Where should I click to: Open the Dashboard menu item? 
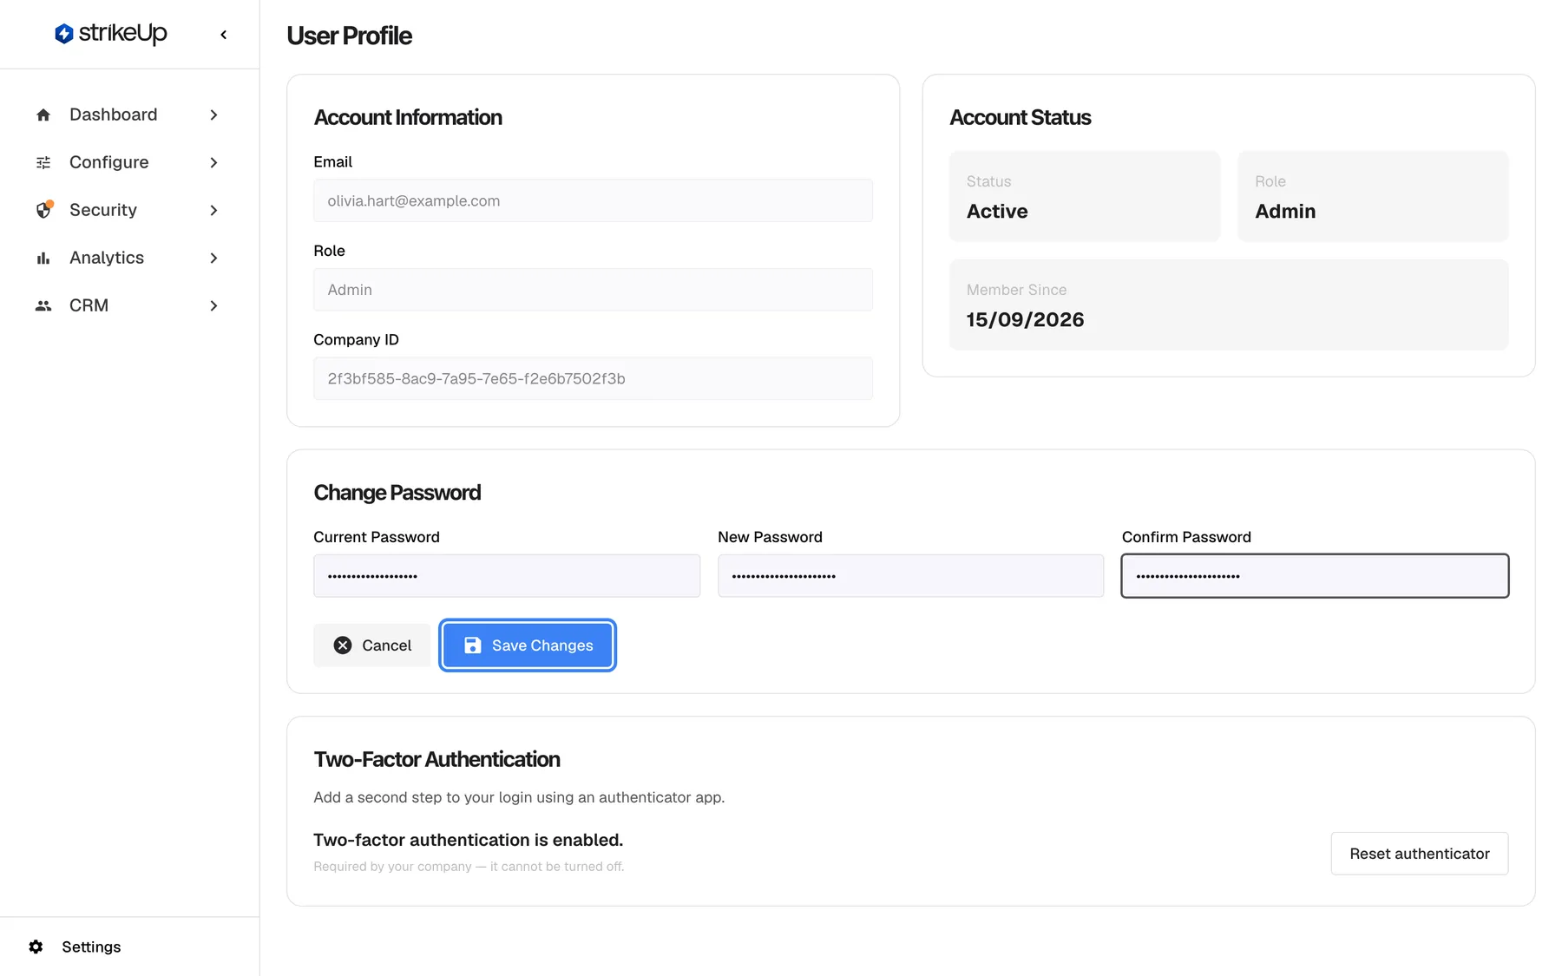tap(128, 115)
